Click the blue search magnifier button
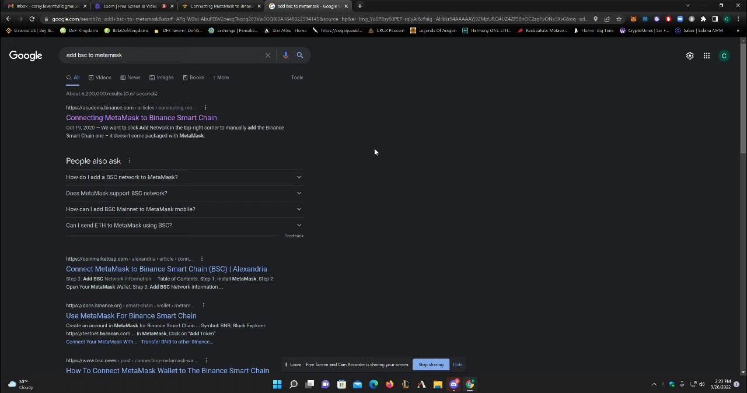Image resolution: width=747 pixels, height=393 pixels. click(300, 55)
